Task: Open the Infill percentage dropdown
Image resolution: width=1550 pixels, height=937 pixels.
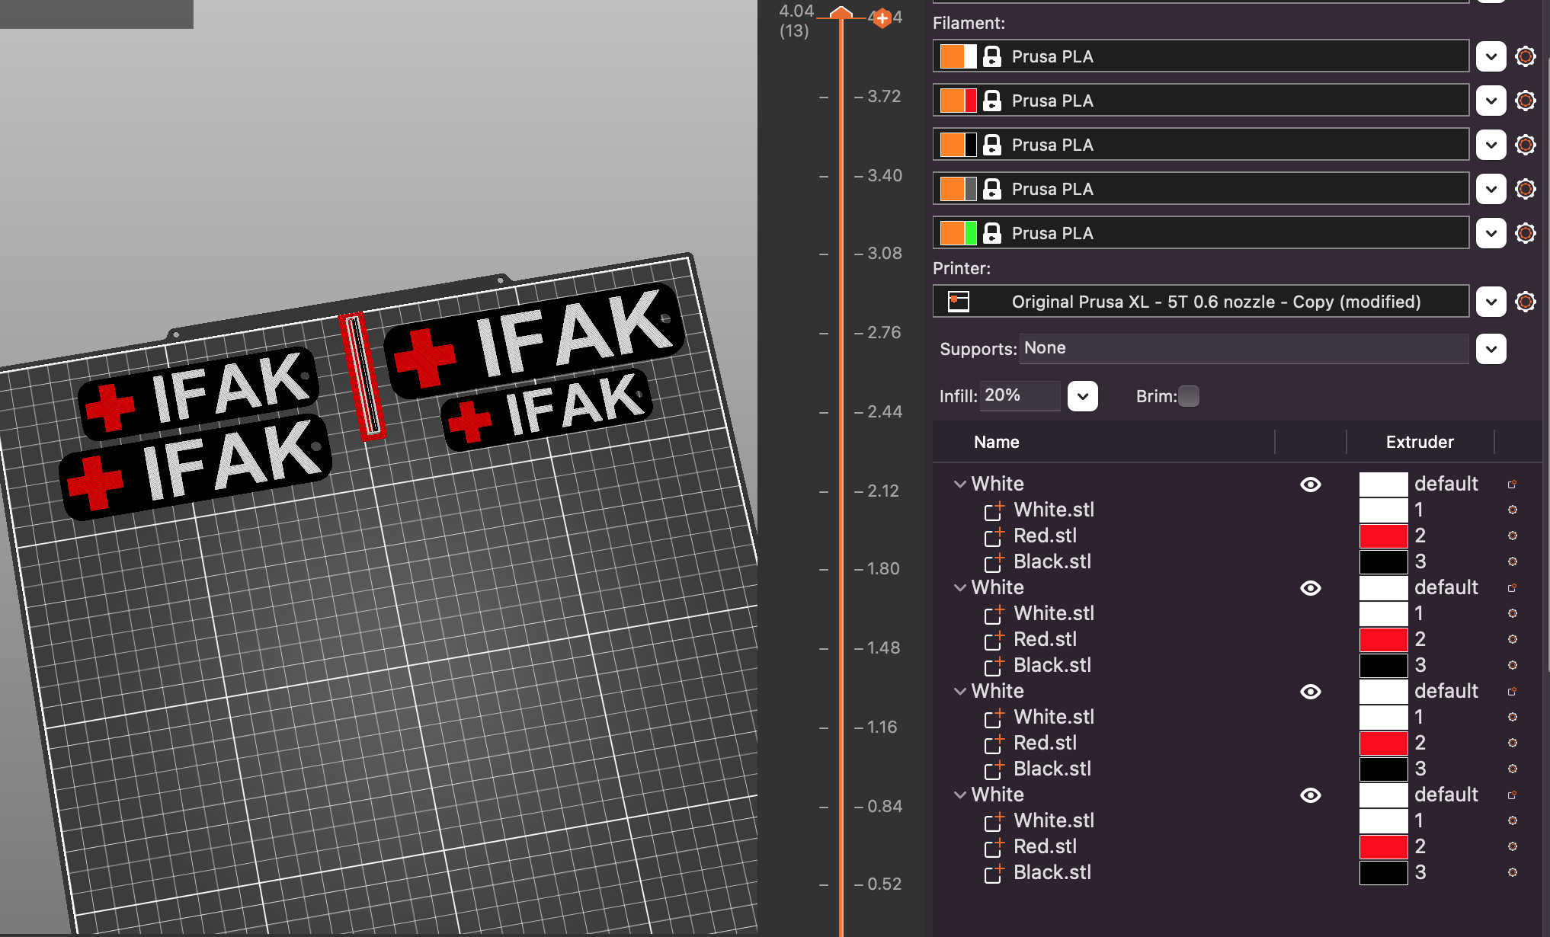Action: [x=1082, y=396]
